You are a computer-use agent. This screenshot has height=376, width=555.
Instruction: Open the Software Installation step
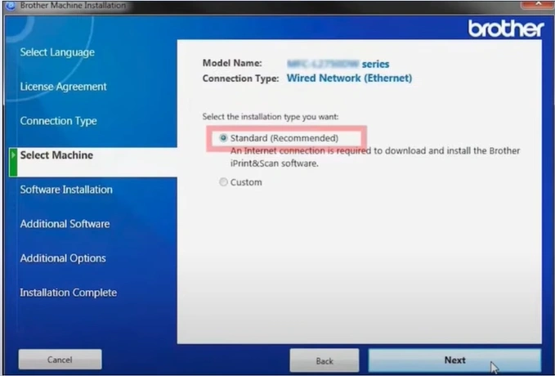(x=66, y=190)
